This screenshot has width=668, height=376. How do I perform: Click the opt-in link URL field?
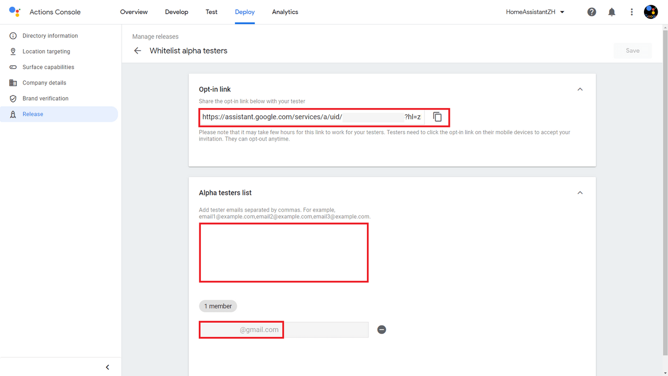[x=312, y=117]
